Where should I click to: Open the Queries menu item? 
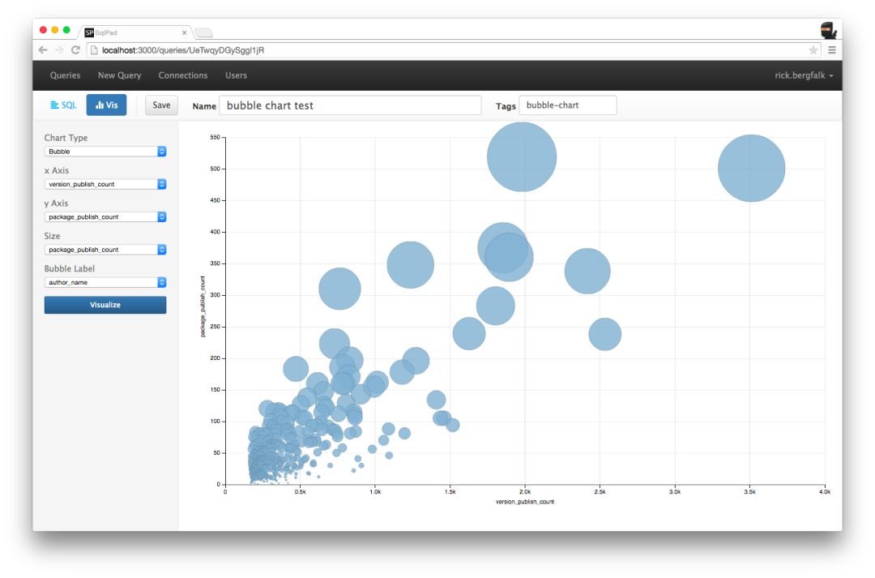[66, 75]
